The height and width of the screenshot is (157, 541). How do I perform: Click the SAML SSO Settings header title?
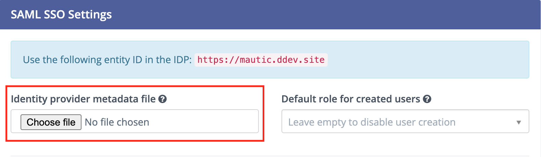point(61,15)
